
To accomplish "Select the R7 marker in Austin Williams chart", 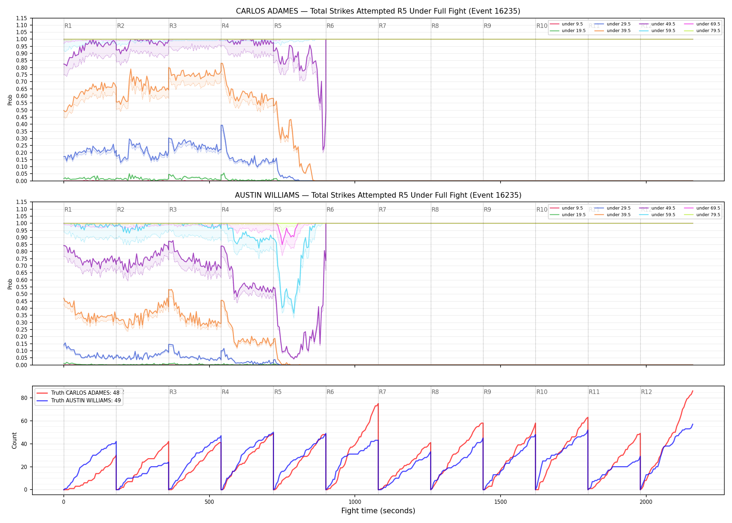I will point(382,210).
